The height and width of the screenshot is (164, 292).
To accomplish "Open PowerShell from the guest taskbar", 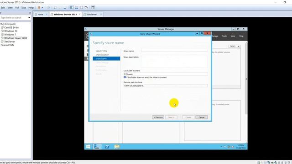I will click(107, 147).
